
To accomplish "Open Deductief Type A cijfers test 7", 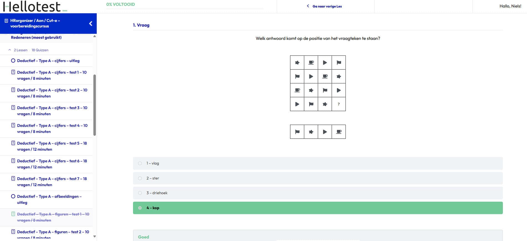I will (x=52, y=182).
